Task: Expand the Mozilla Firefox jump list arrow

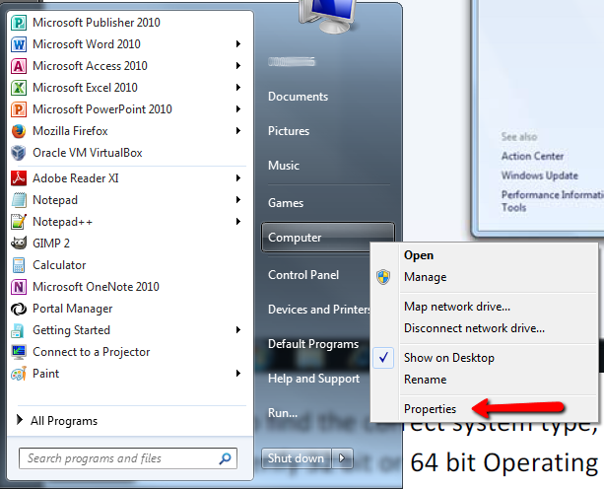Action: point(238,131)
